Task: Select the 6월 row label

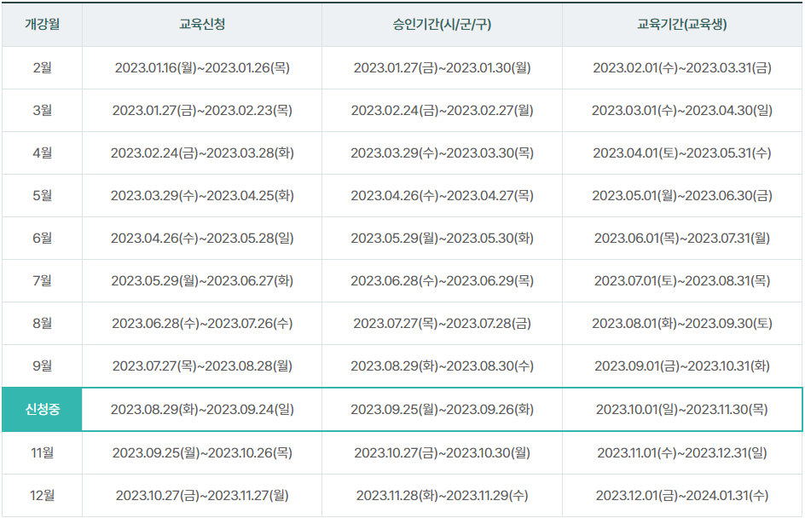Action: [42, 238]
